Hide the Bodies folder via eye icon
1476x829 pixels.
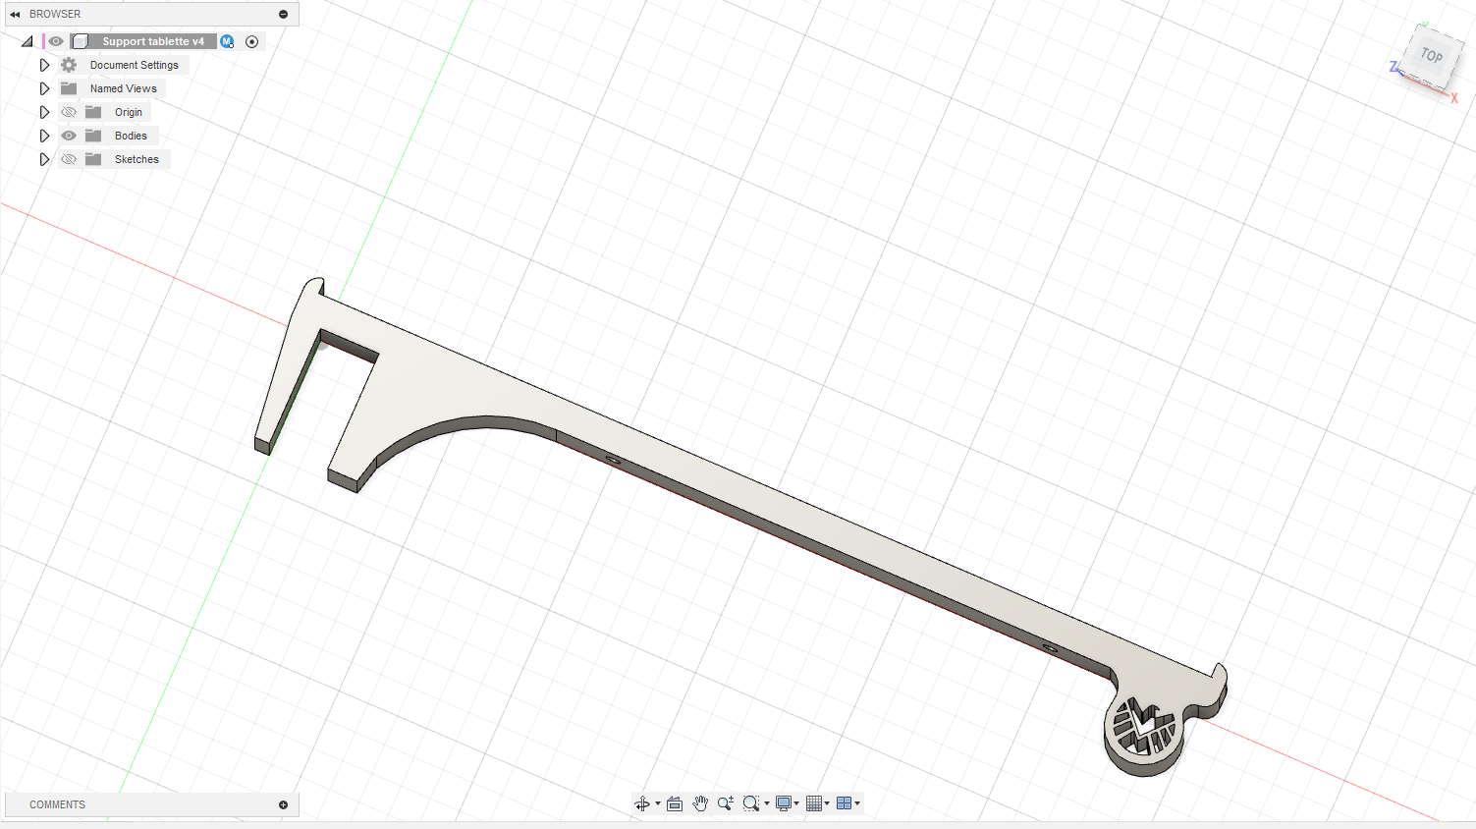(69, 136)
